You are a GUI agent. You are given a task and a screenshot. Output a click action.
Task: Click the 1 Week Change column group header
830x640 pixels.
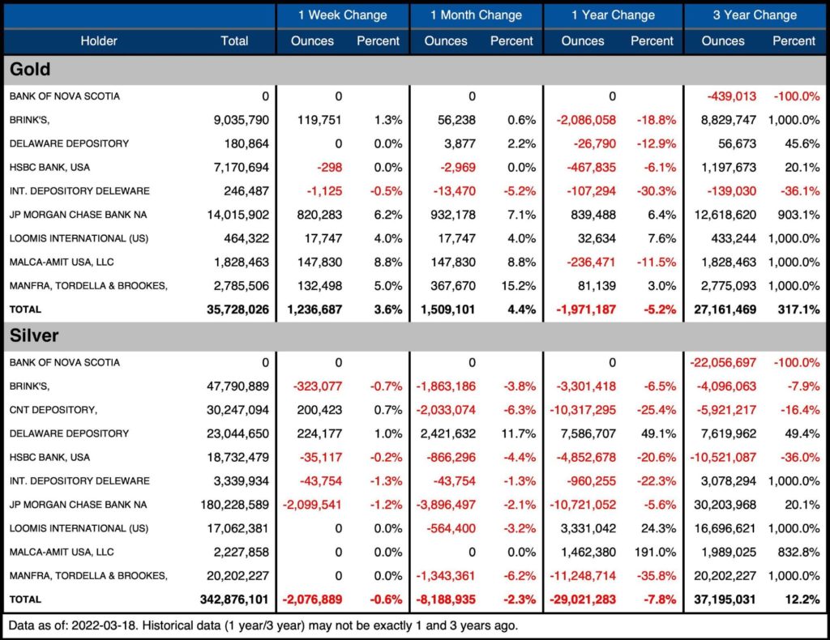point(342,15)
